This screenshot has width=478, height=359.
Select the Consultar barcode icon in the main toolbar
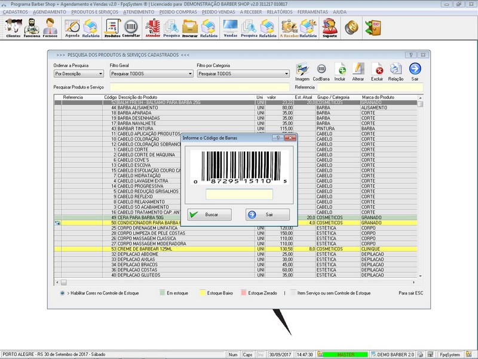(x=131, y=28)
